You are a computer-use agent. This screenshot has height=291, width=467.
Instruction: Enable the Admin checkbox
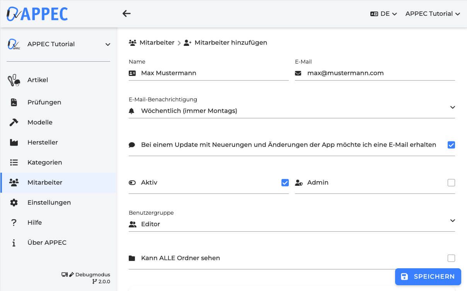[451, 183]
